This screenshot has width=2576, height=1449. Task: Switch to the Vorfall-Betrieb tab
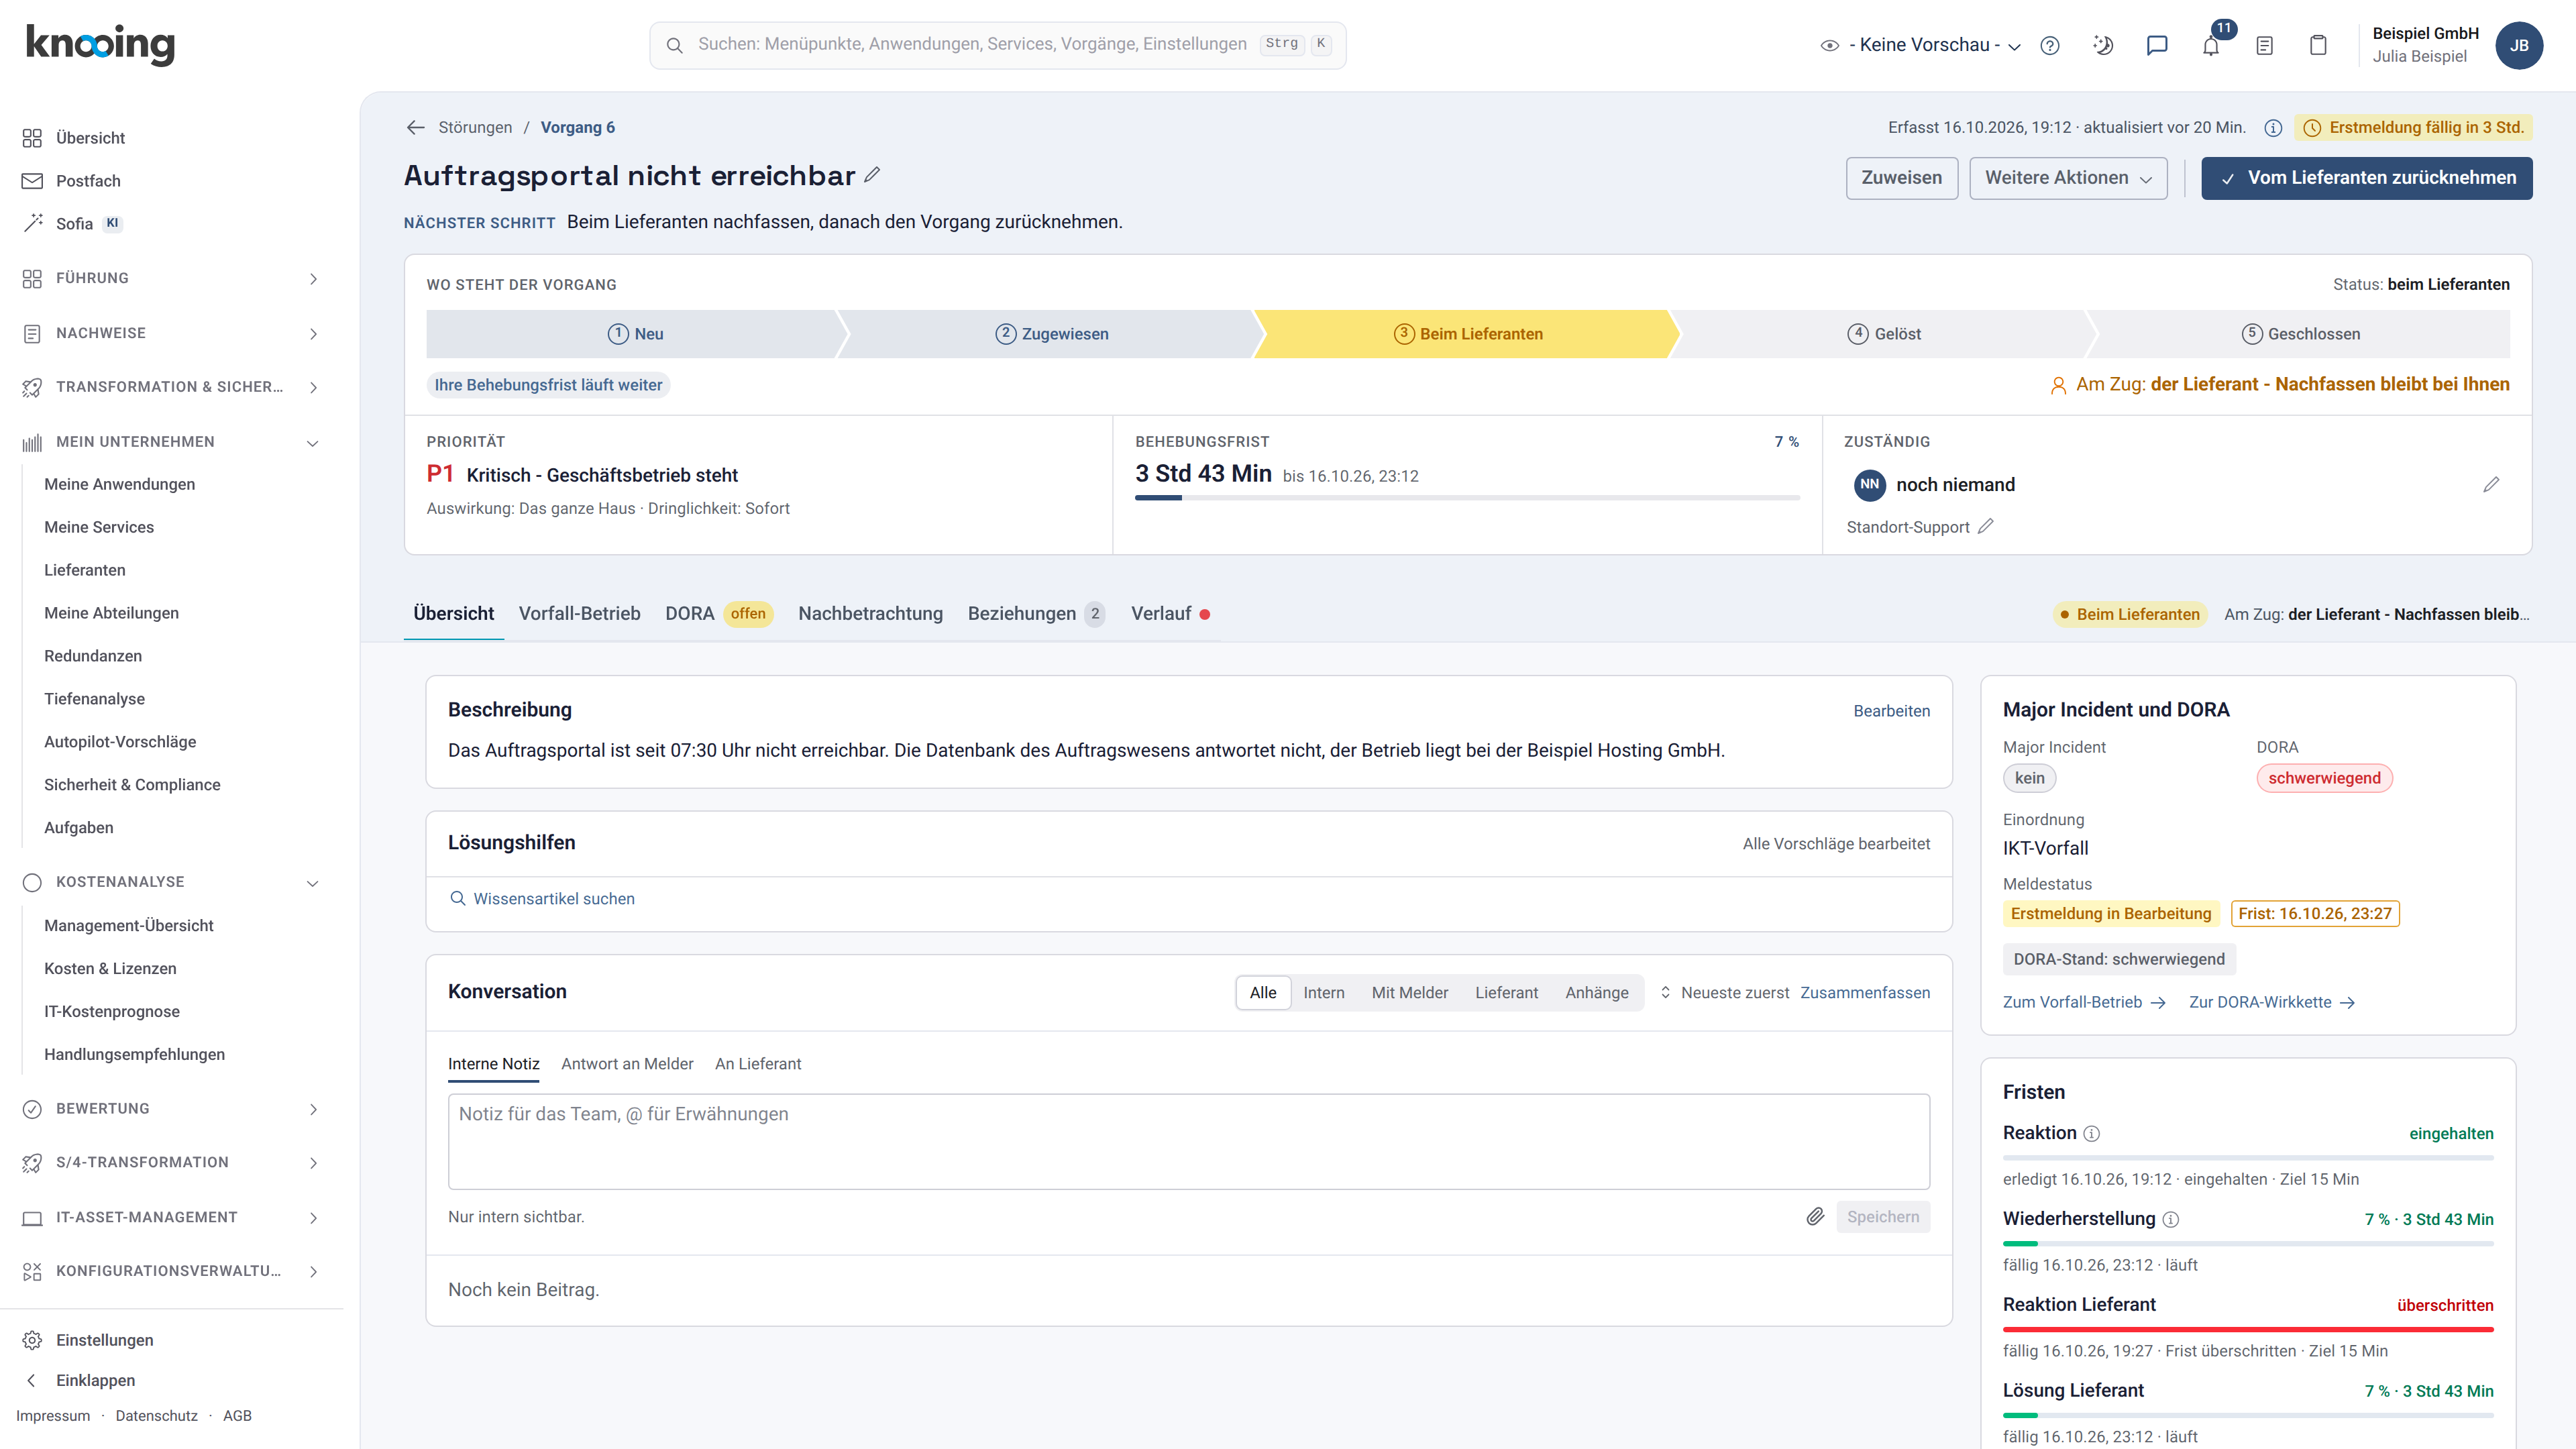click(x=579, y=613)
